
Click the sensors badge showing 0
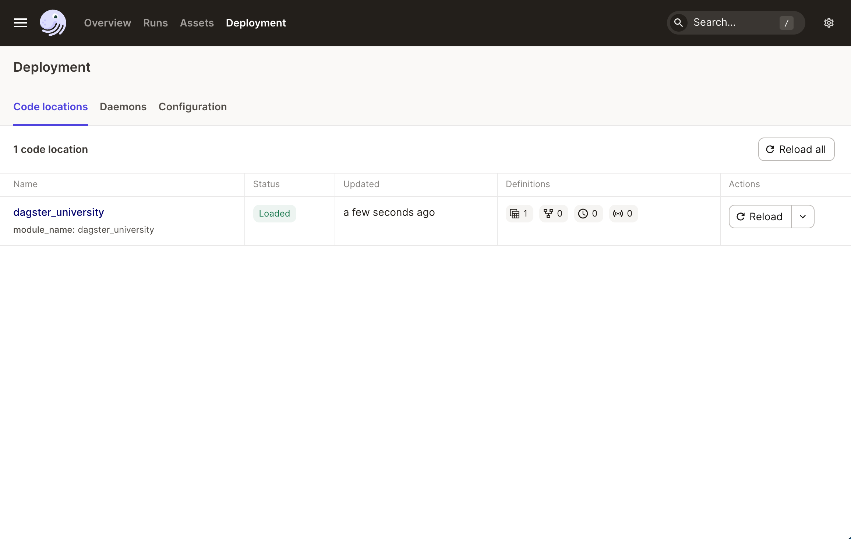tap(623, 214)
